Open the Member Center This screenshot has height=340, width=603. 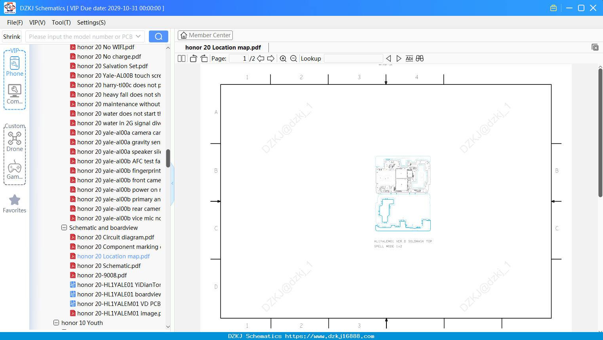point(205,35)
